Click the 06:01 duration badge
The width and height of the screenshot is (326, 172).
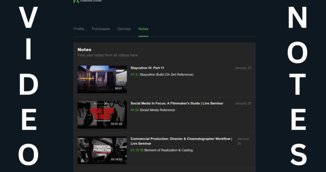click(x=118, y=89)
